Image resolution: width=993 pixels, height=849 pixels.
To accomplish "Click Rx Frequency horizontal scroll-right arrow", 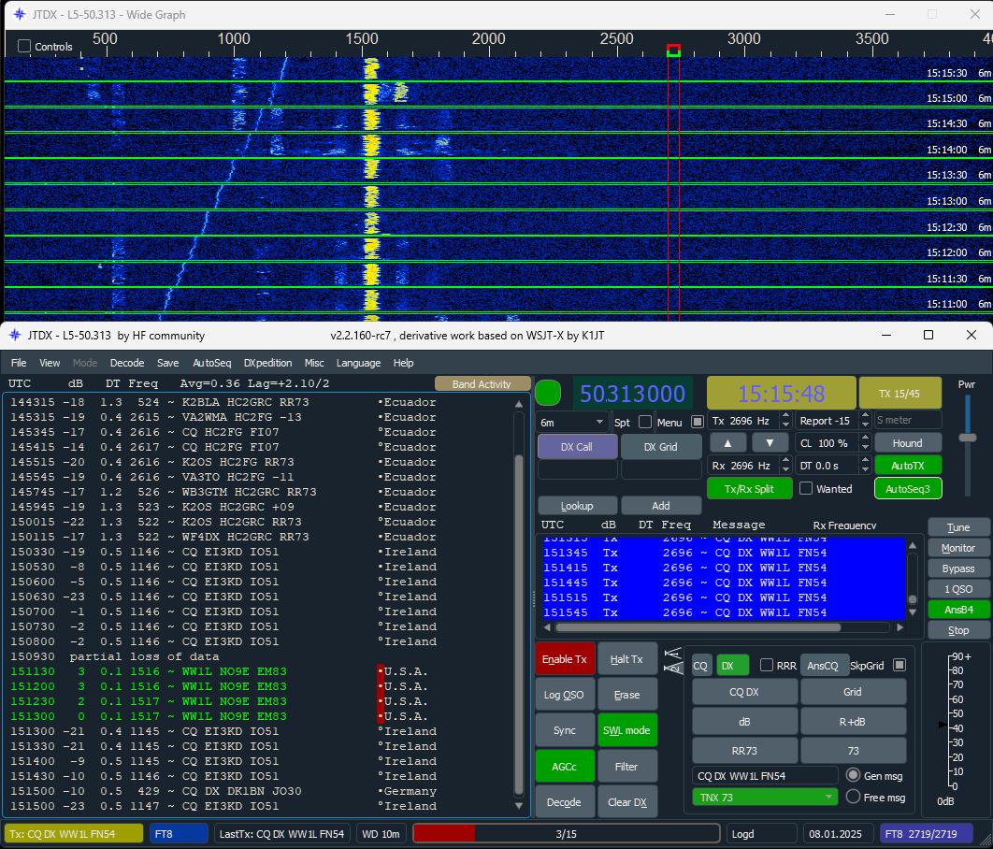I will [x=899, y=627].
